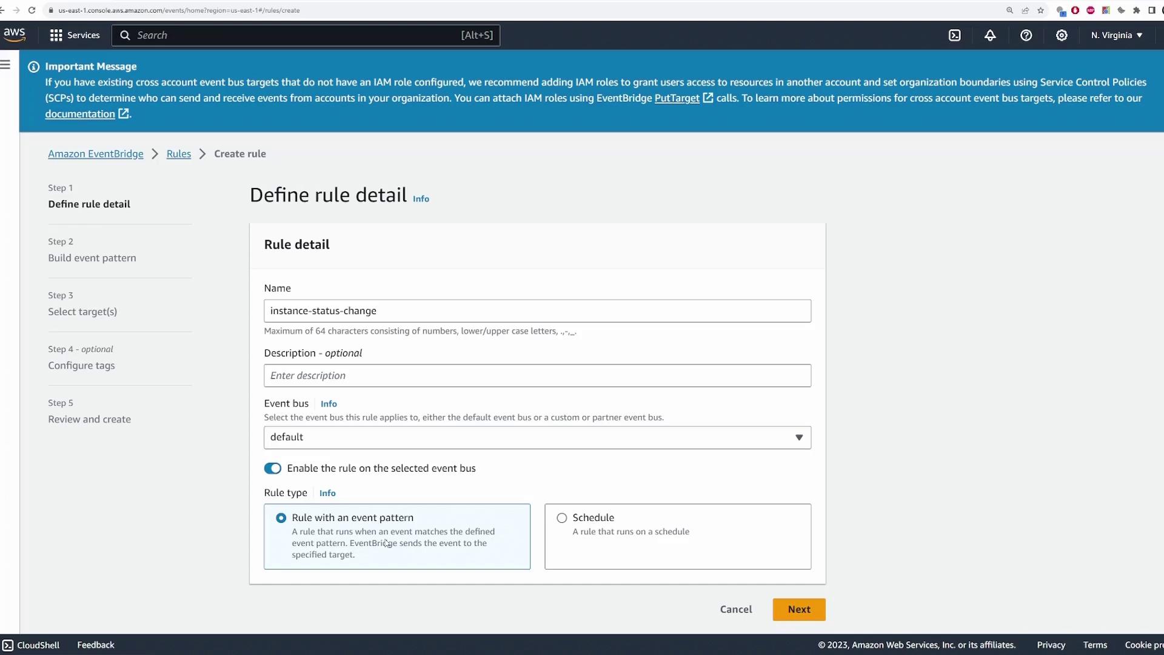
Task: Click the Next button
Action: [798, 610]
